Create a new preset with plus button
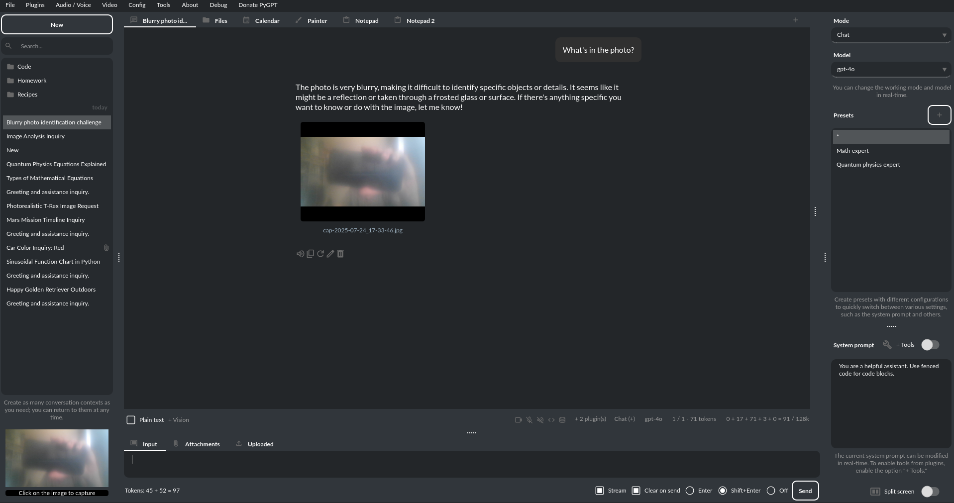Viewport: 954px width, 503px height. 939,115
